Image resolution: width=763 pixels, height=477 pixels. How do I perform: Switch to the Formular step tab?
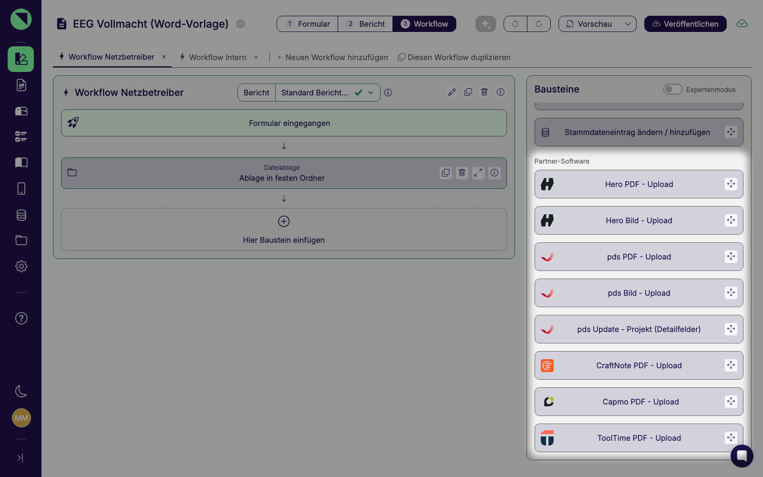coord(308,24)
